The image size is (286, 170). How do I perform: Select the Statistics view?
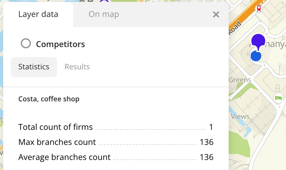pos(34,67)
